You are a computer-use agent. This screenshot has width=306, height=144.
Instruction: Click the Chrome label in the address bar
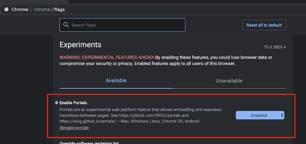coord(20,10)
